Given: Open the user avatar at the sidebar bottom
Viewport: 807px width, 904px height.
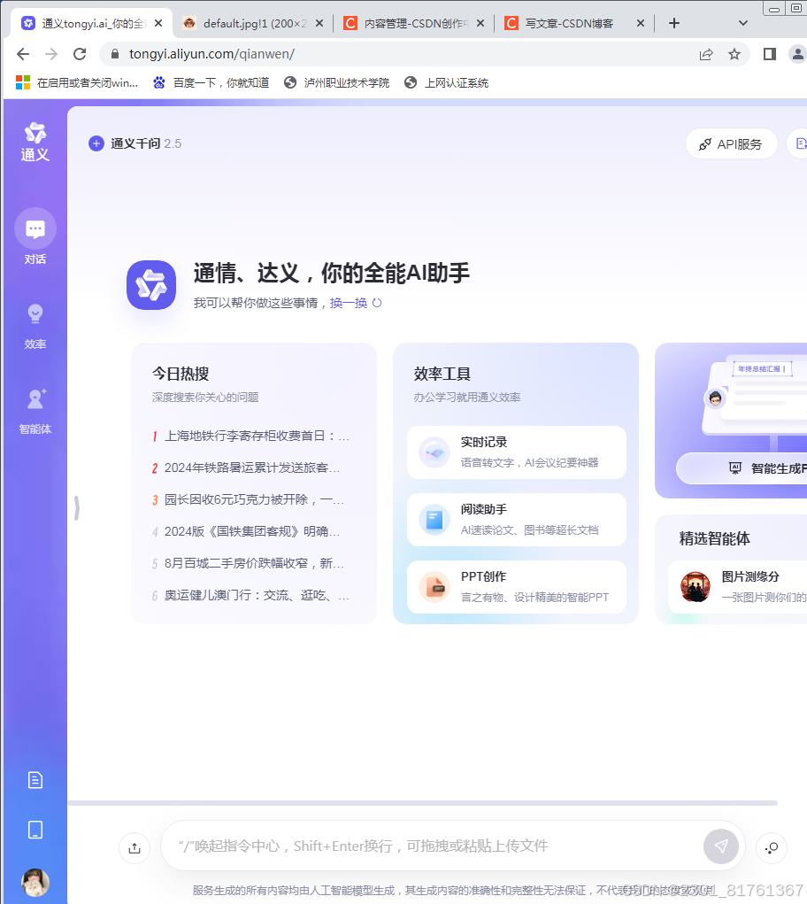Looking at the screenshot, I should click(35, 882).
